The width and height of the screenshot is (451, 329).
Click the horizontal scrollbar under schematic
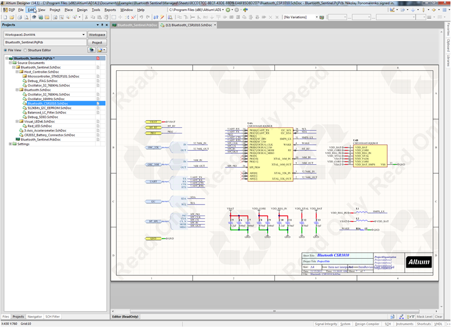(x=274, y=312)
